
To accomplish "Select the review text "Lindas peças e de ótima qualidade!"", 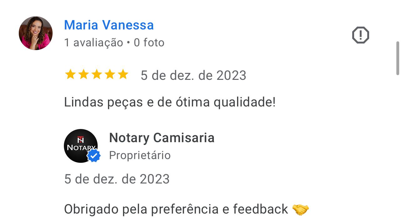I will tap(170, 102).
